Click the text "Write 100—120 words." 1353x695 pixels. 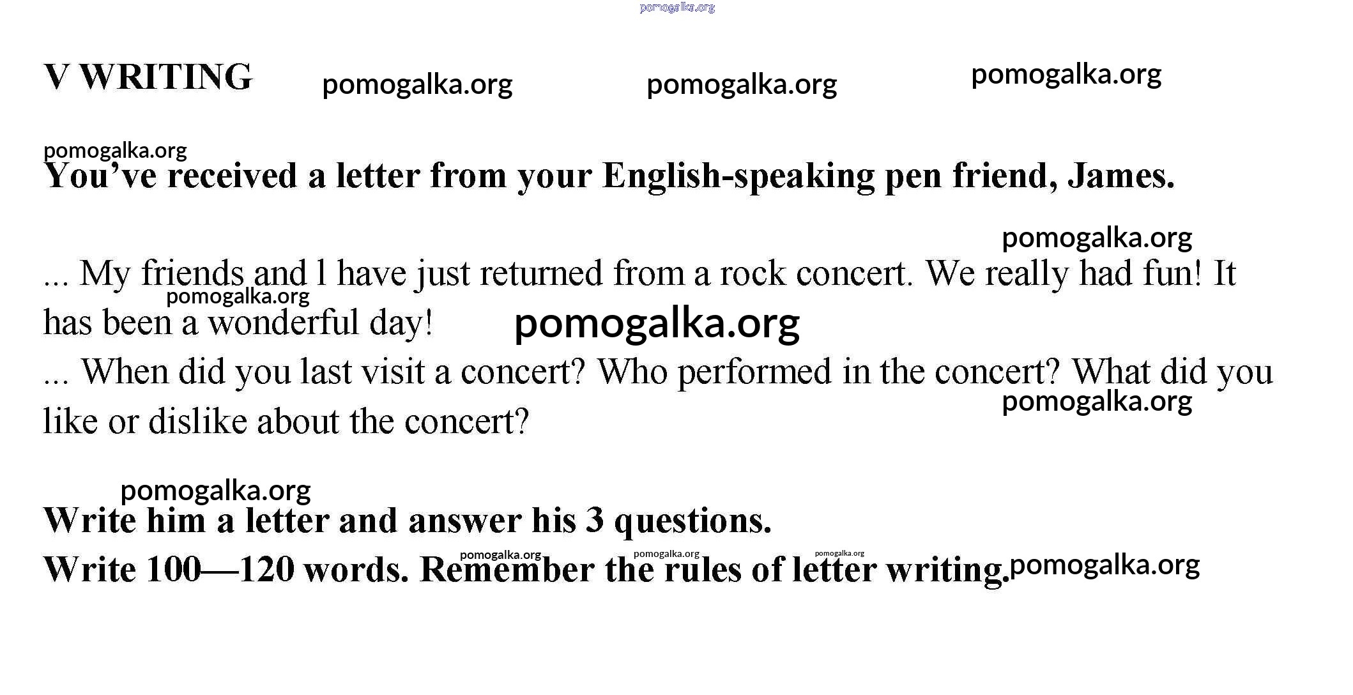225,570
